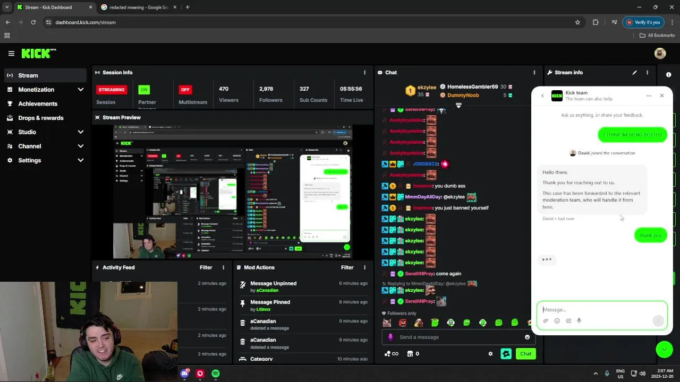Open Stream info options menu
Viewport: 680px width, 382px height.
[x=647, y=73]
